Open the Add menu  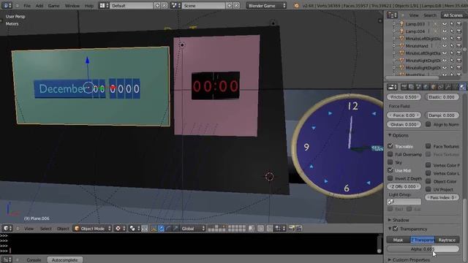point(39,5)
